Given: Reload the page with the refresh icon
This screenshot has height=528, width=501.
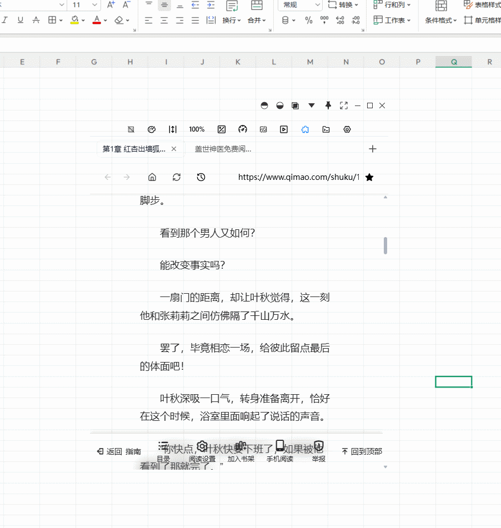Looking at the screenshot, I should coord(177,177).
